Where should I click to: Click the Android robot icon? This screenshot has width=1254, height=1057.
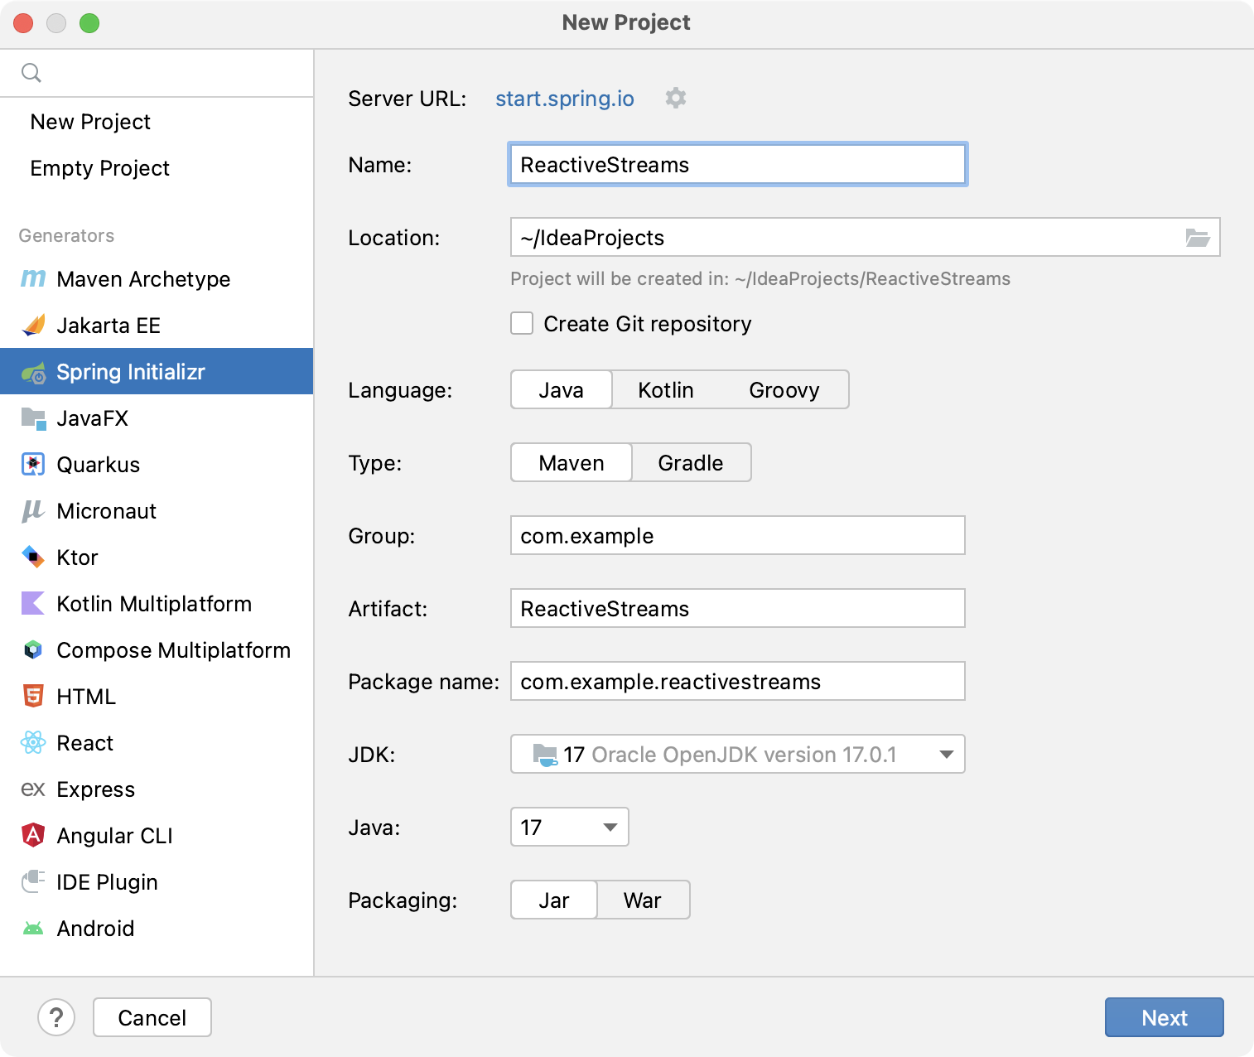click(33, 929)
